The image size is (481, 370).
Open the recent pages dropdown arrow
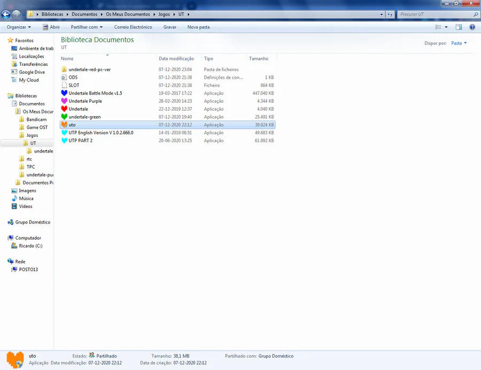point(24,14)
